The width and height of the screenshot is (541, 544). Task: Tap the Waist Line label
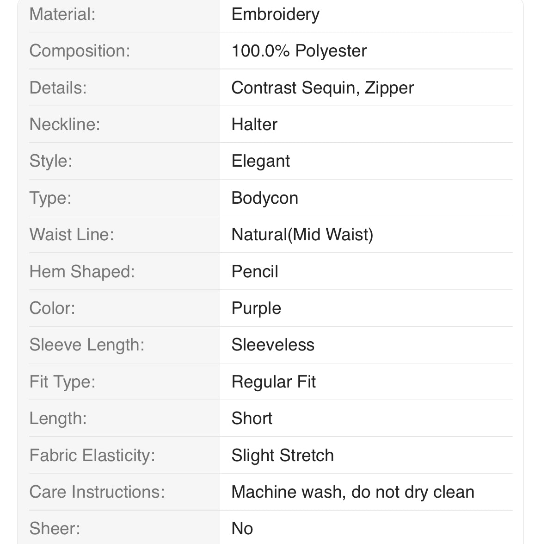72,235
